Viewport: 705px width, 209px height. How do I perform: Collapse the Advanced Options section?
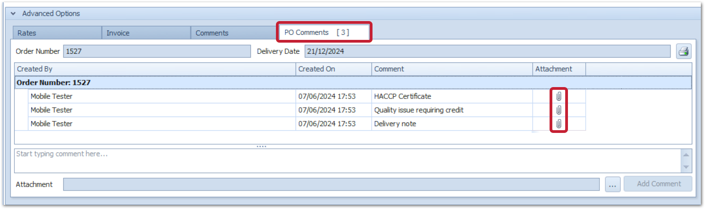[13, 14]
